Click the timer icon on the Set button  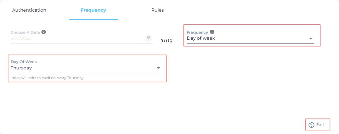(x=311, y=125)
